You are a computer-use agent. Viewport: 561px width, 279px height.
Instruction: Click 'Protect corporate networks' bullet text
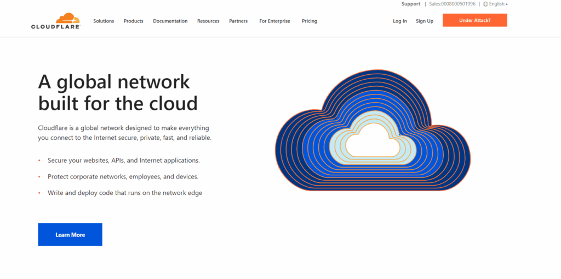pos(123,176)
